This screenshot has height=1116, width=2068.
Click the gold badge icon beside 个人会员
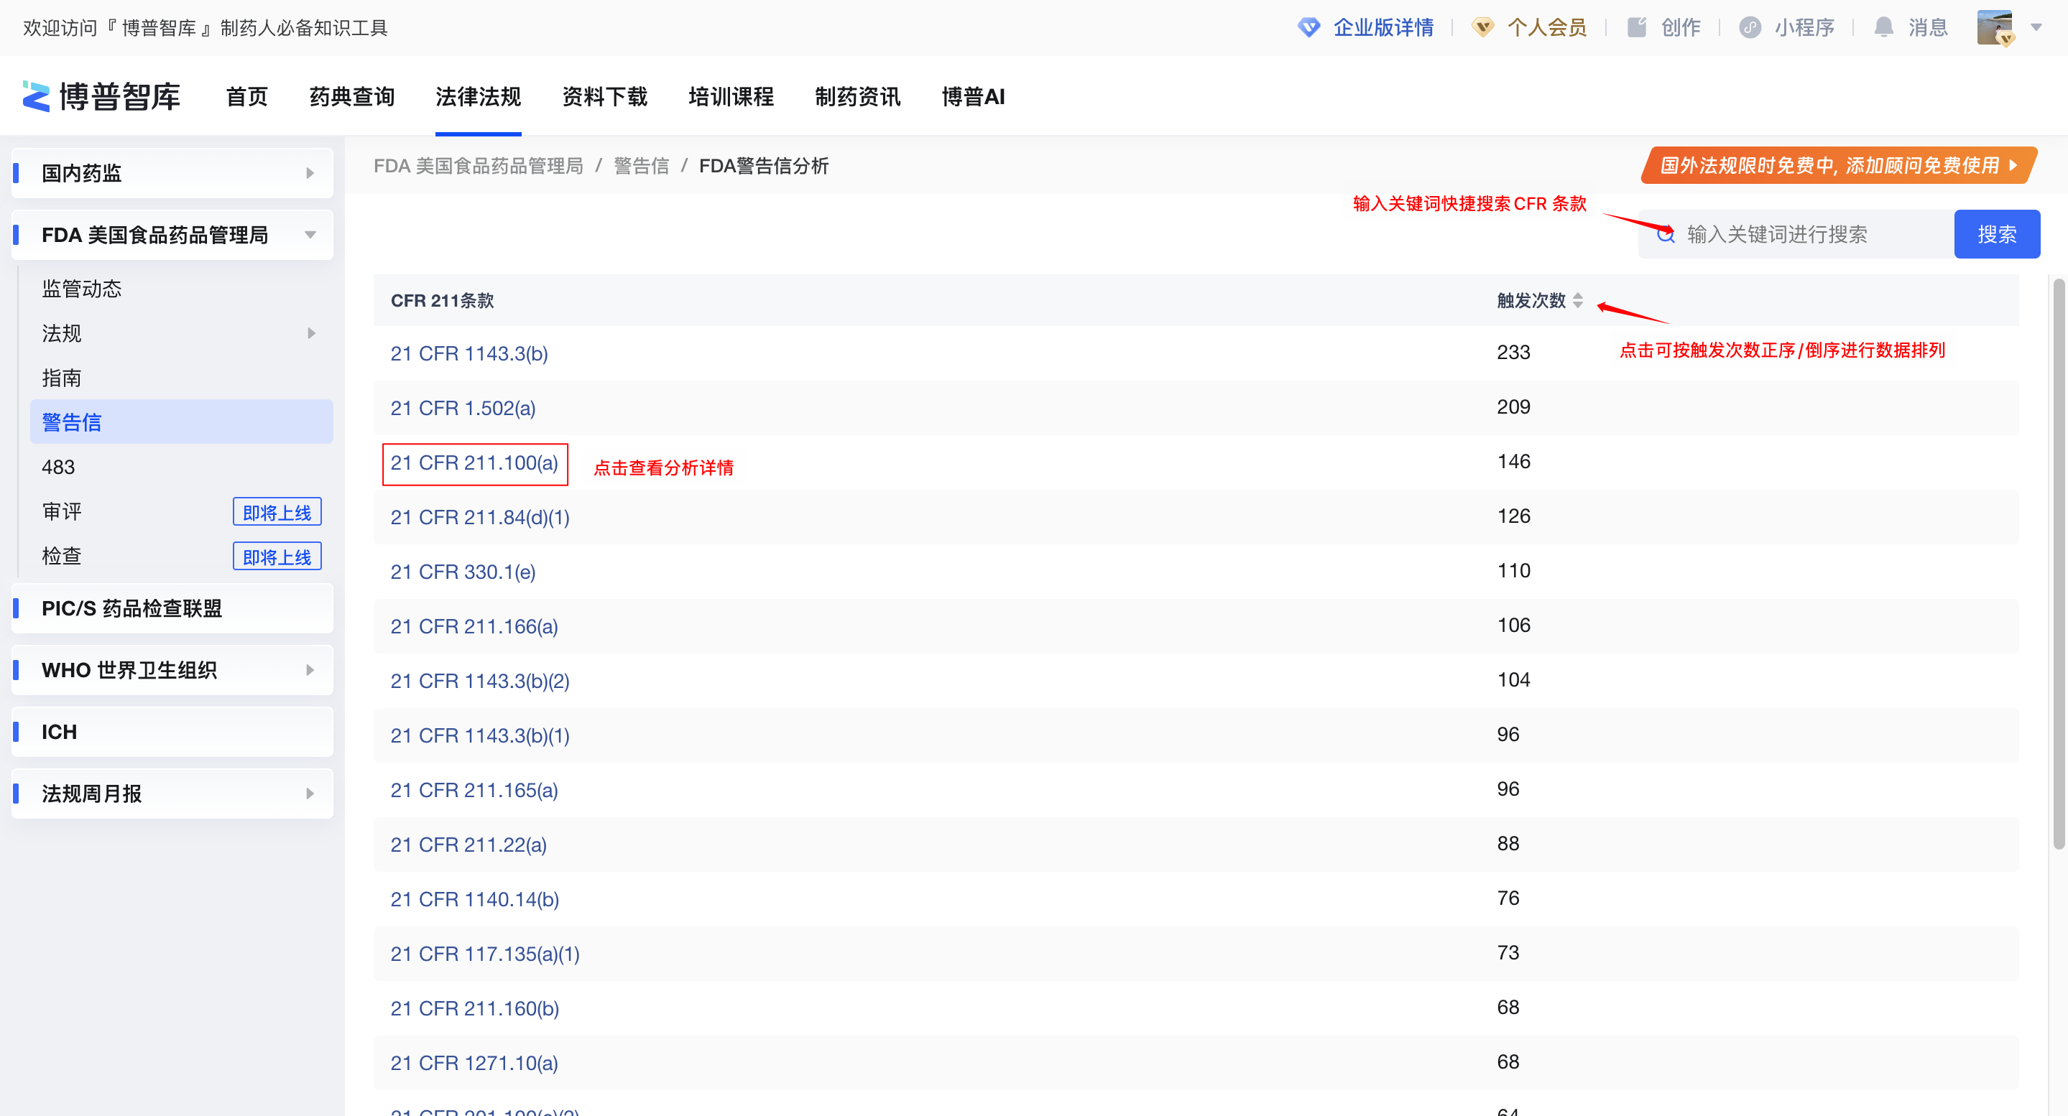click(x=1483, y=27)
